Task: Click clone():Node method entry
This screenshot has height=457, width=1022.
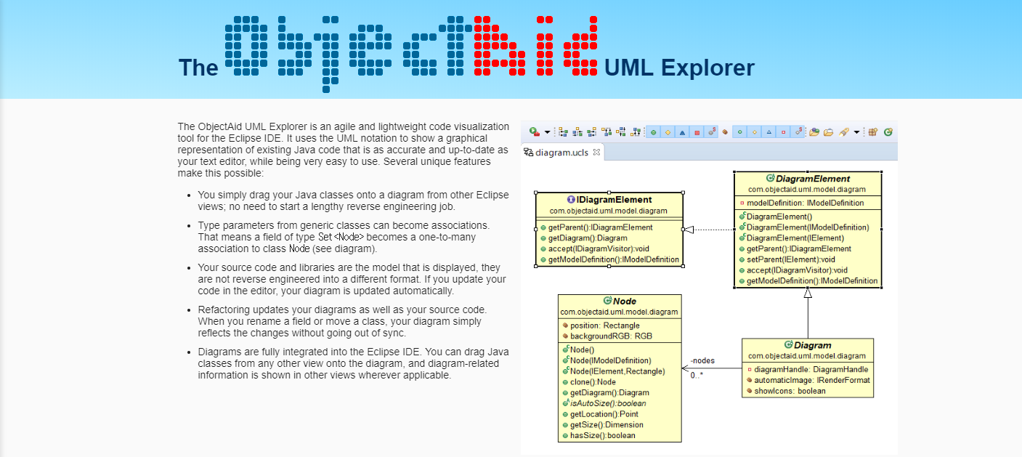Action: [x=593, y=382]
